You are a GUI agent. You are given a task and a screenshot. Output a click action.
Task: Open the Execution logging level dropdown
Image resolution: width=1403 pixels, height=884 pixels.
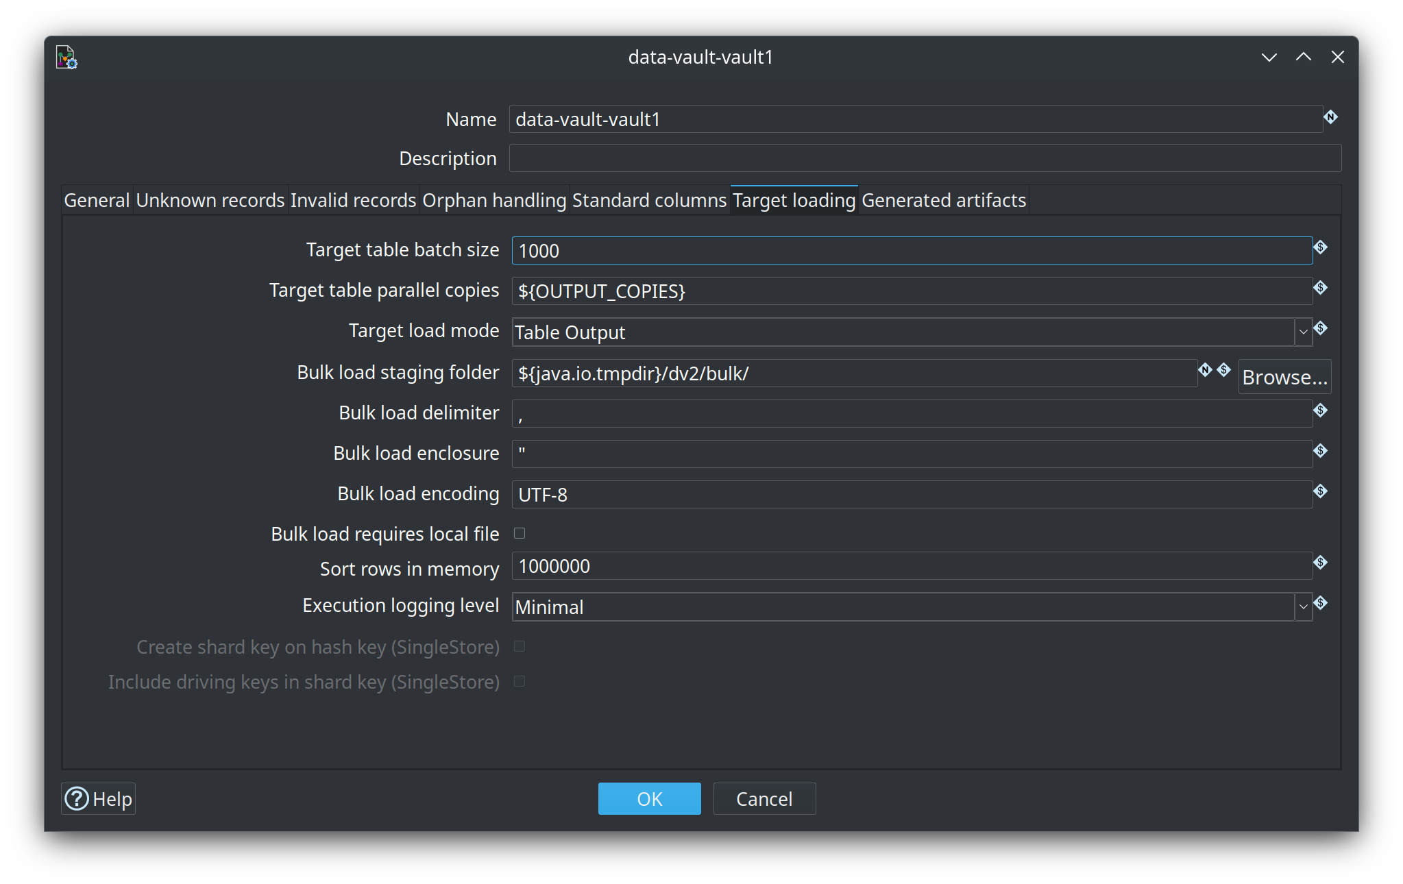click(x=1303, y=607)
